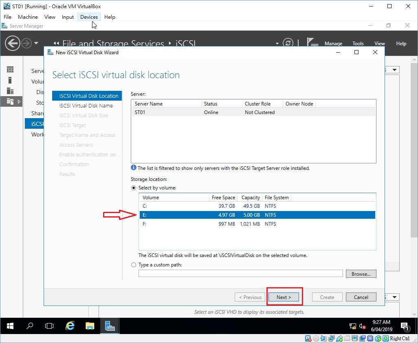418x343 pixels.
Task: Open the Devices menu in VirtualBox
Action: [x=89, y=17]
